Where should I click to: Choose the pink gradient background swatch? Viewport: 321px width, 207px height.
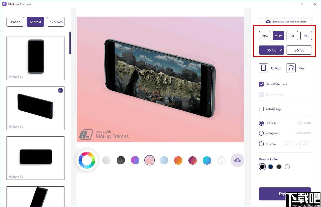click(150, 160)
